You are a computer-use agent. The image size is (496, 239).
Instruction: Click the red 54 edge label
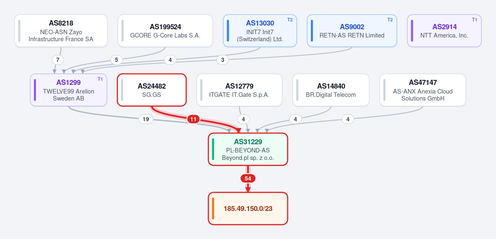[x=248, y=178]
